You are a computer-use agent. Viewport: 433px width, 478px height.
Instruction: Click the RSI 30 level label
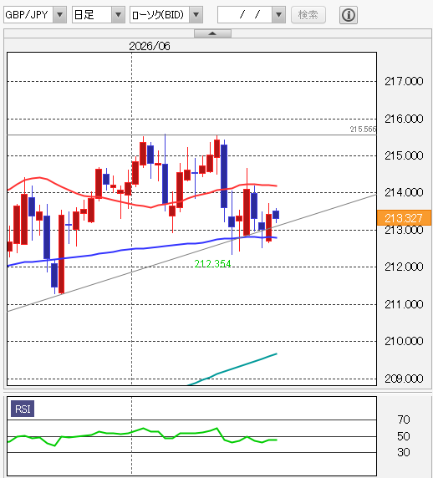pyautogui.click(x=404, y=452)
